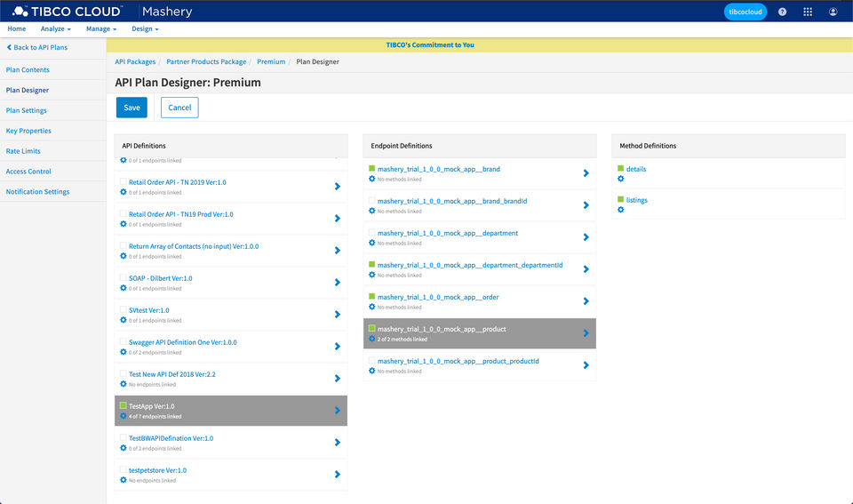
Task: Check the SVtest Ver:1.0 checkbox
Action: pyautogui.click(x=122, y=310)
